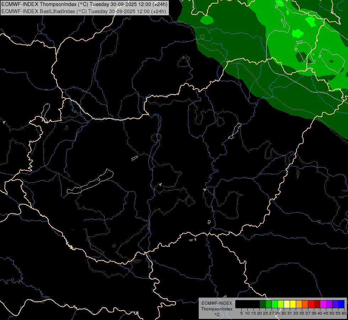
Task: Pick the blue 55–60 legend swatch
Action: pos(341,304)
